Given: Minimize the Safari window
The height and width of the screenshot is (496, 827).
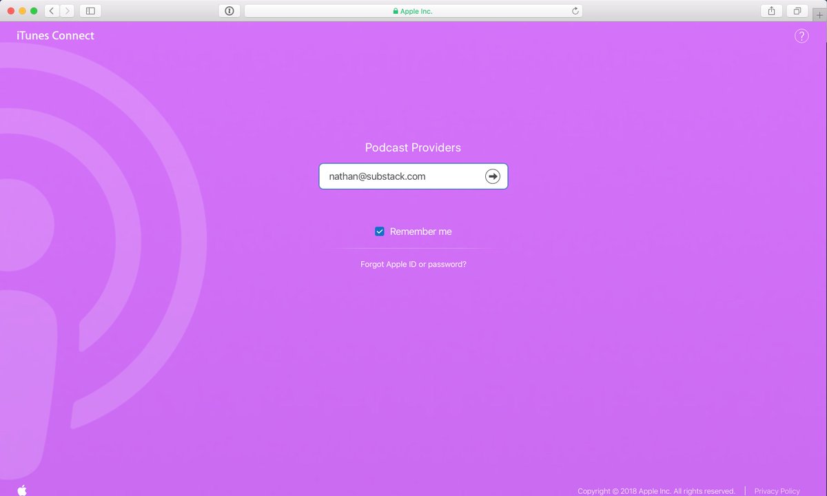Looking at the screenshot, I should 22,11.
